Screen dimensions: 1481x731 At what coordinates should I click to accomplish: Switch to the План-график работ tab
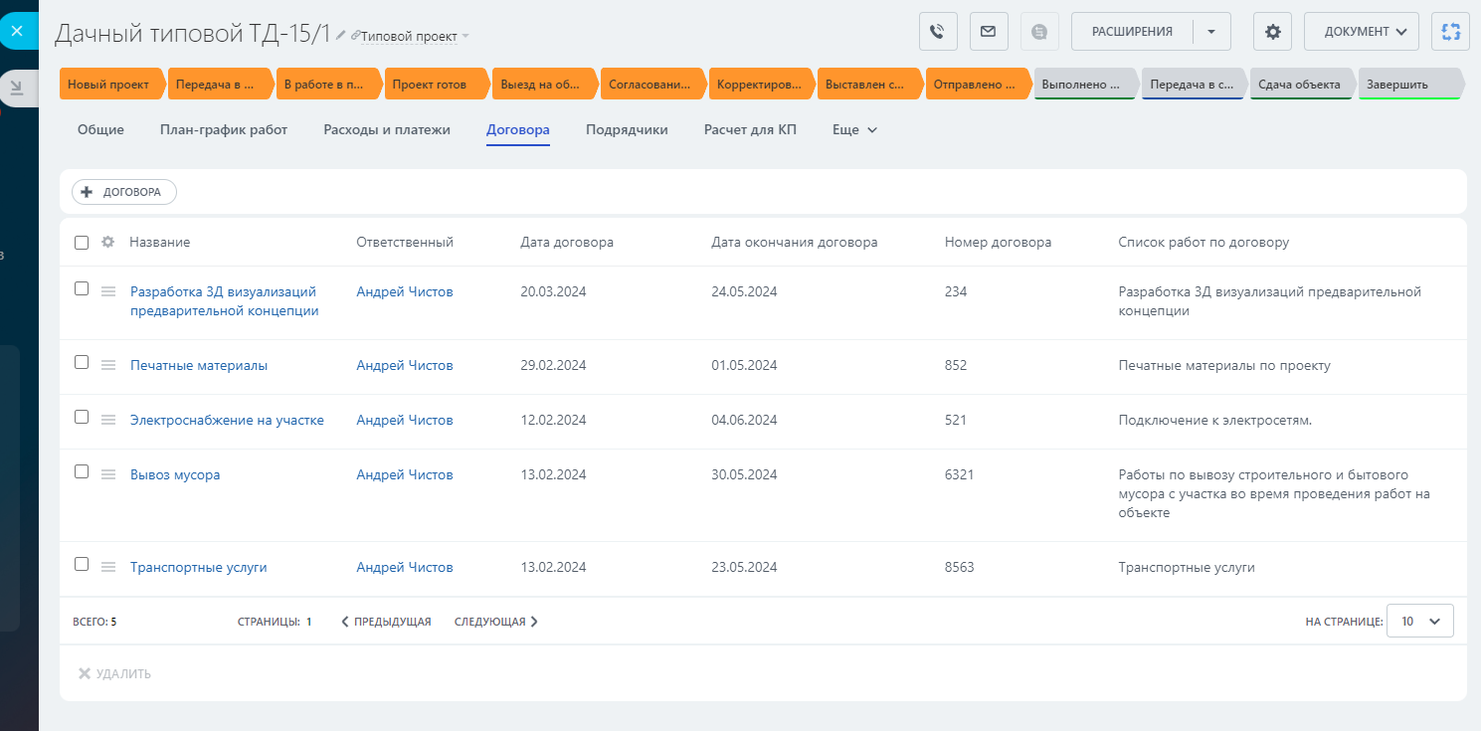223,130
